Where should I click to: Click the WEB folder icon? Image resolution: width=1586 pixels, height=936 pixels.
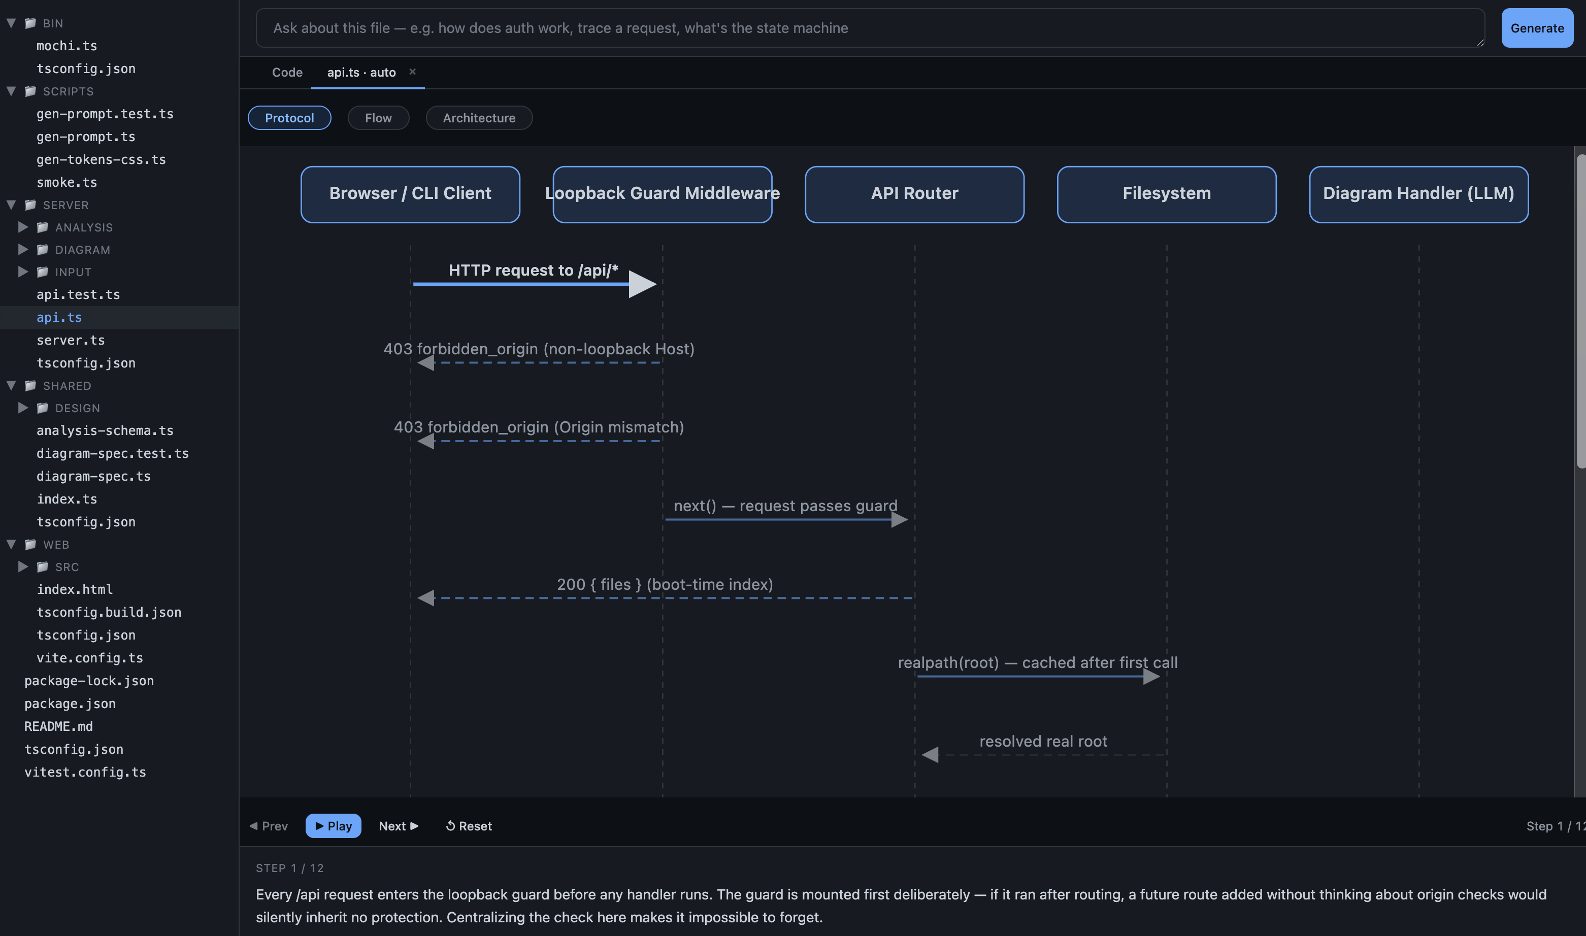click(x=30, y=544)
